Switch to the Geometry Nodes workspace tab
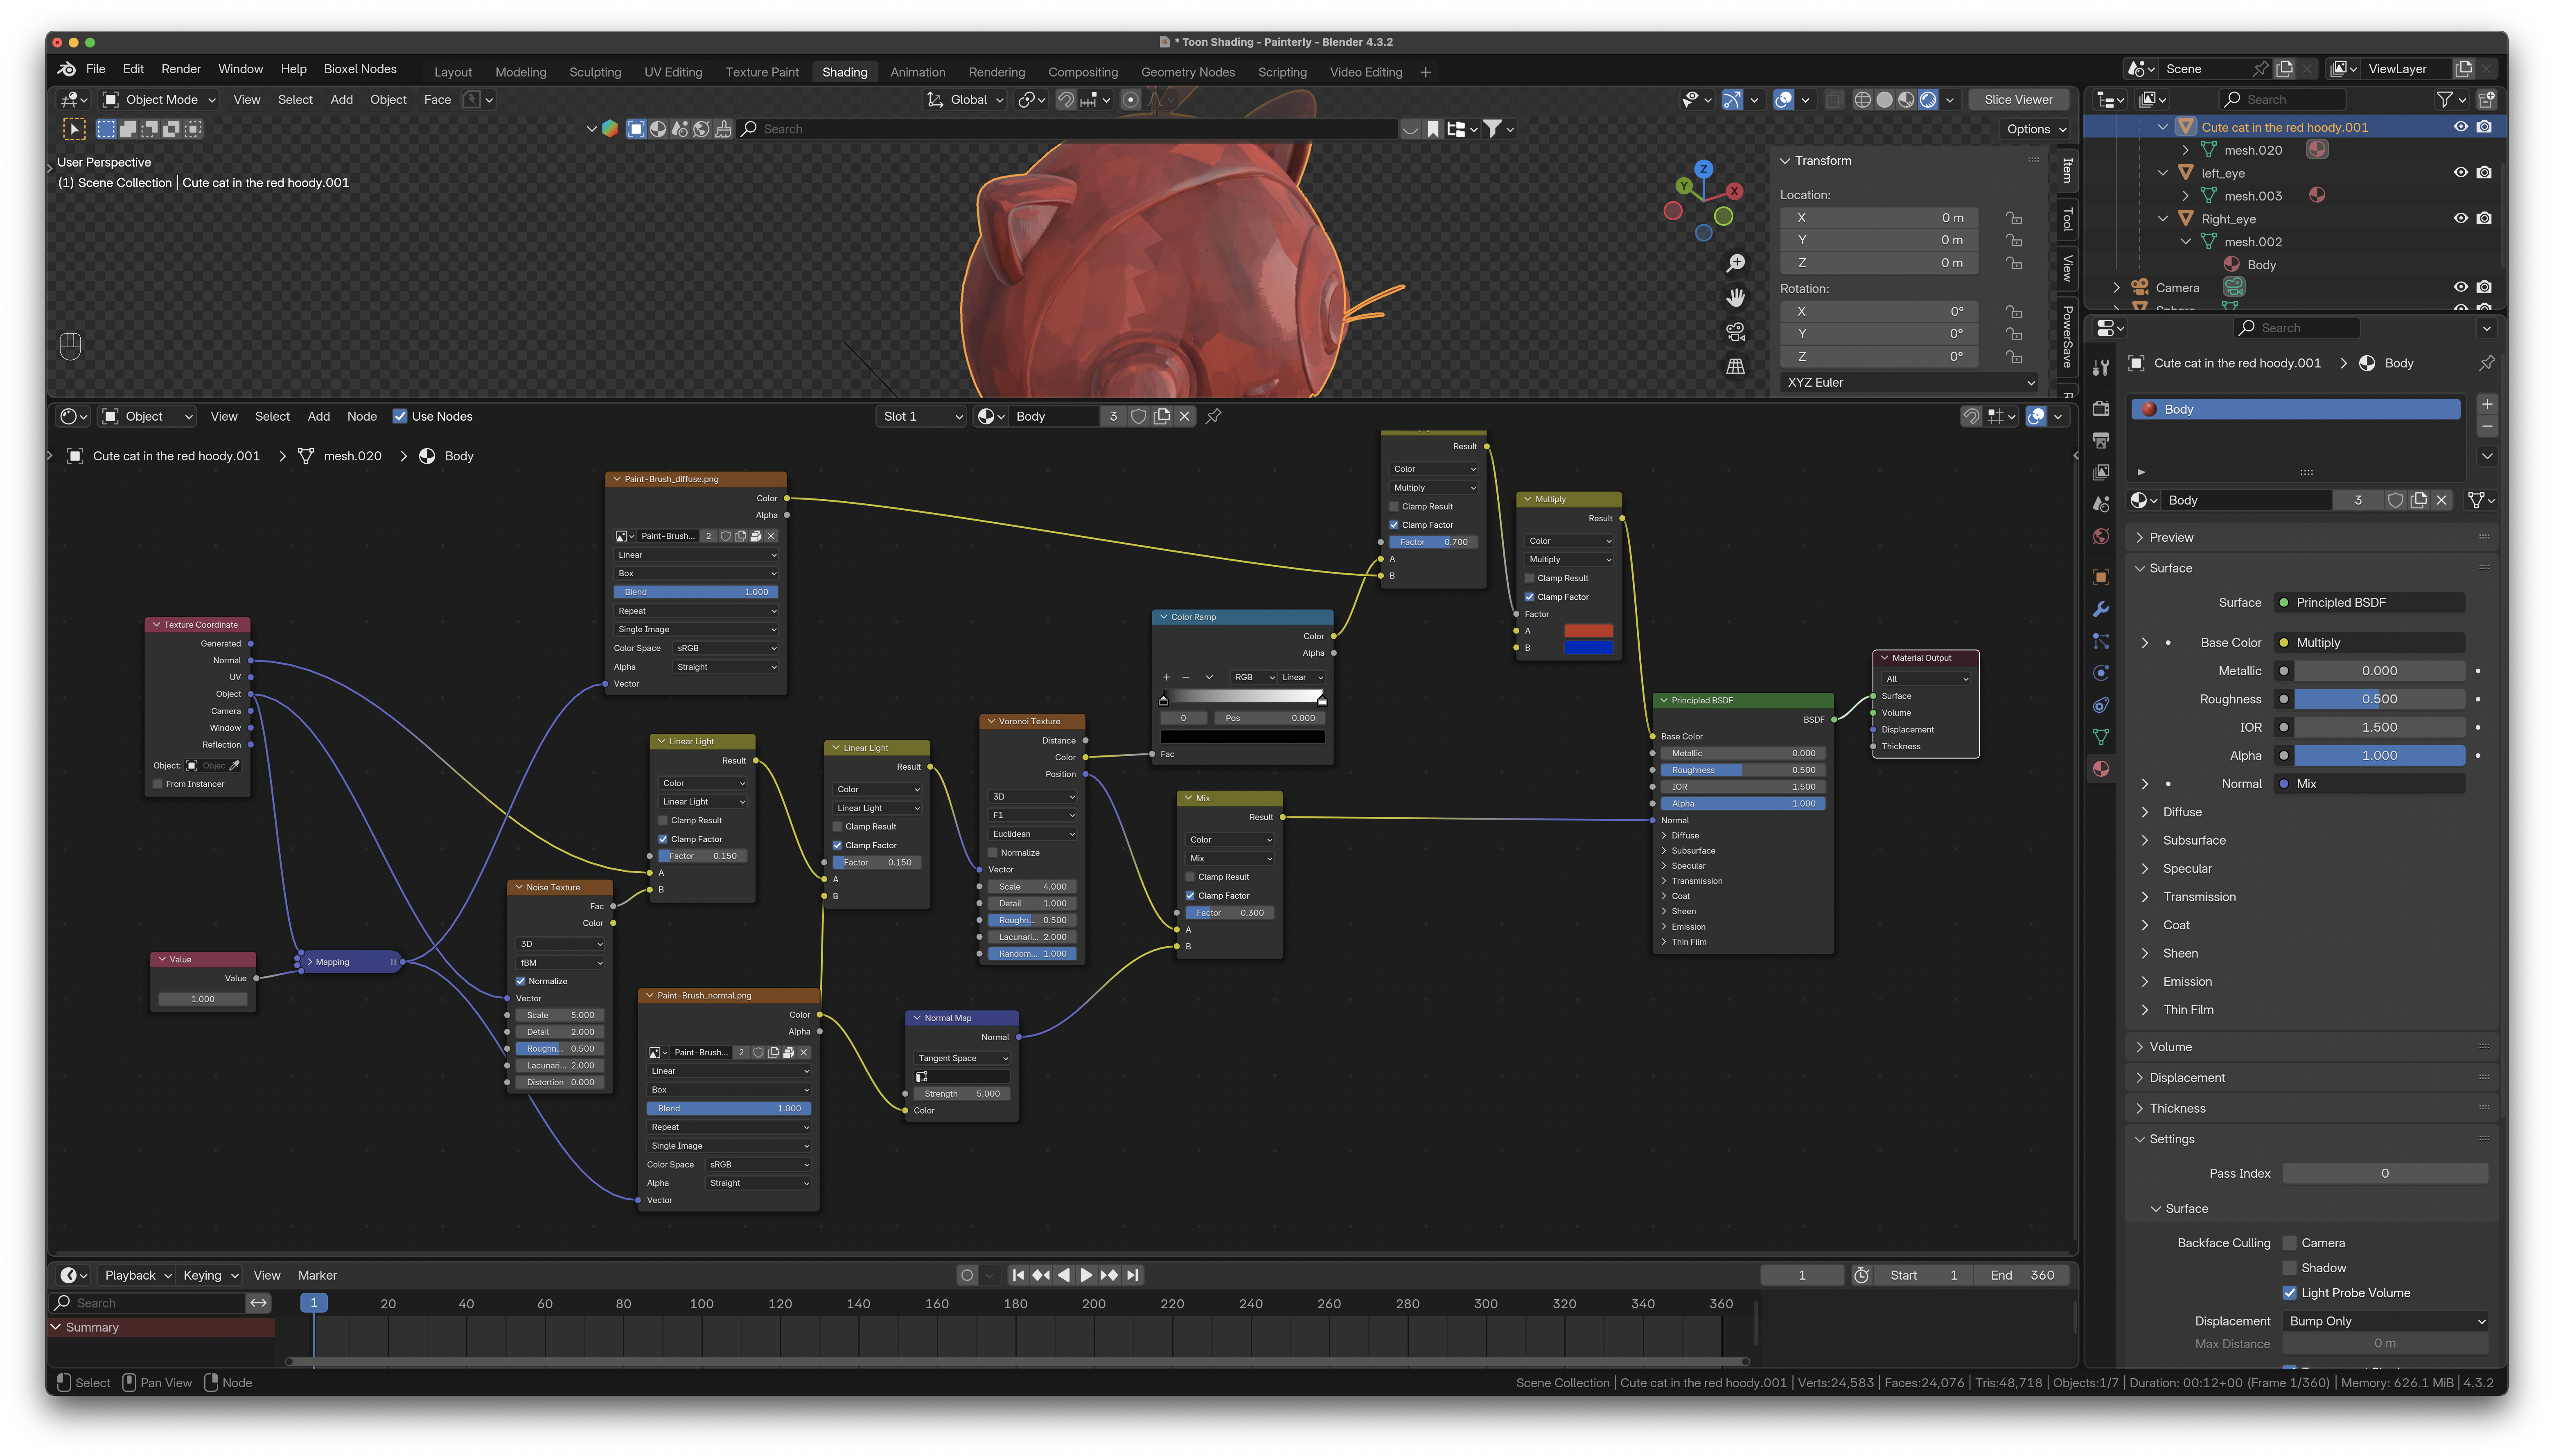2554x1456 pixels. (1188, 72)
